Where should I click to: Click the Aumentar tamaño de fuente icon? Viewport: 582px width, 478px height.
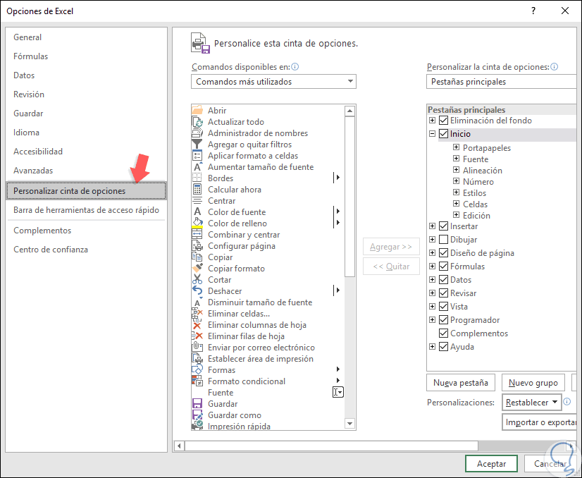click(197, 167)
